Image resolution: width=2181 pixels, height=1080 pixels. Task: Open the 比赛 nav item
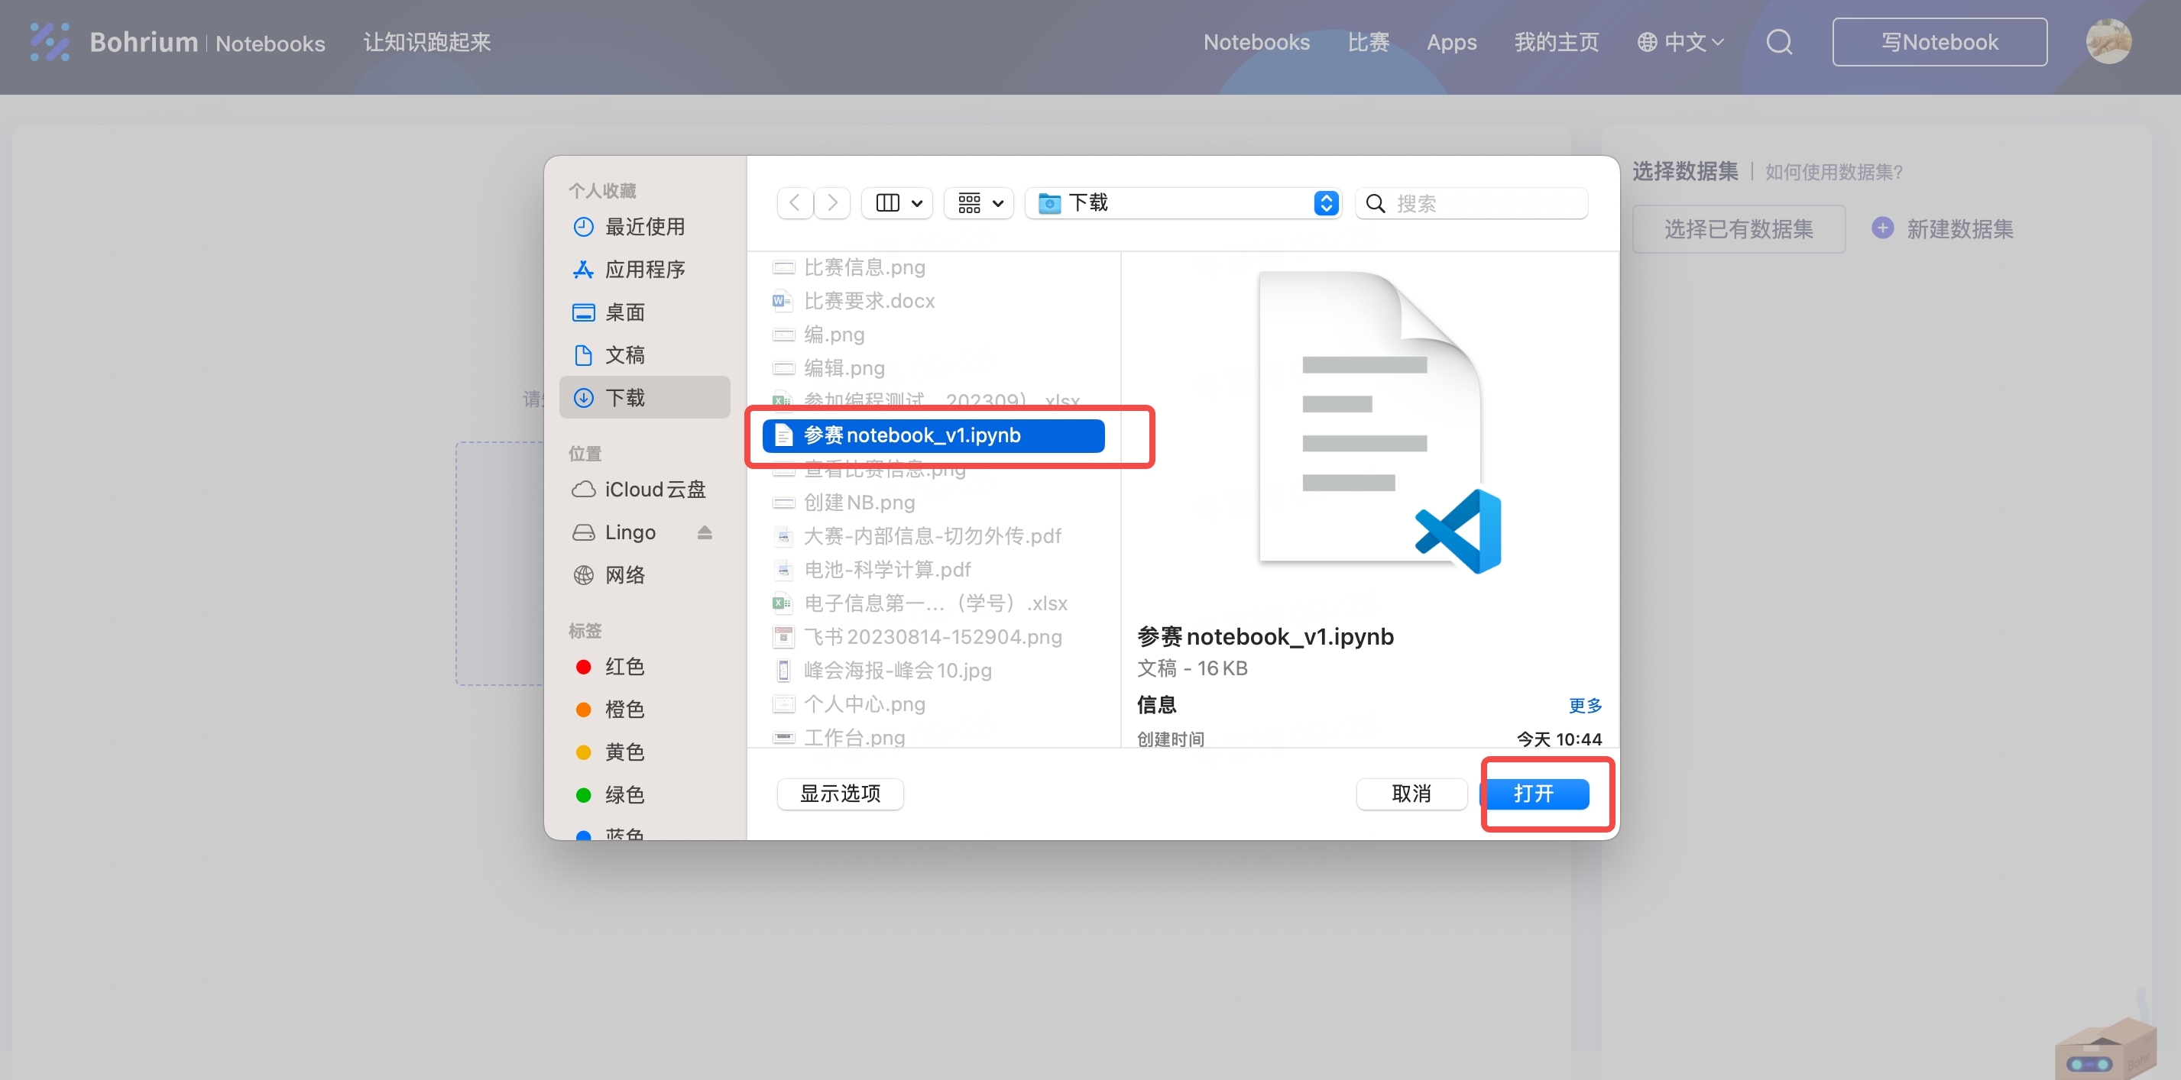[1368, 41]
